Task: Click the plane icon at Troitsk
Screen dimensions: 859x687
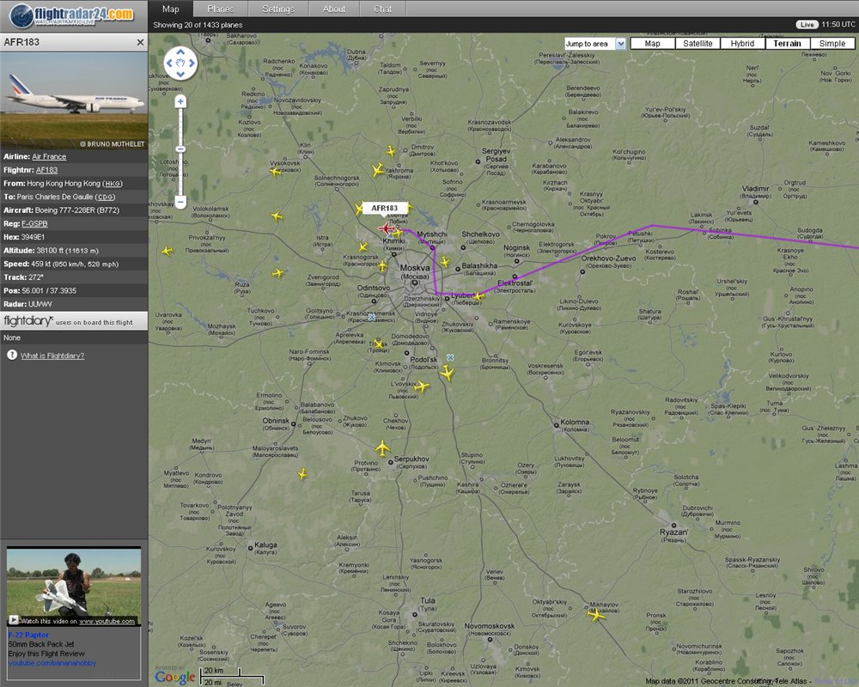Action: point(378,344)
